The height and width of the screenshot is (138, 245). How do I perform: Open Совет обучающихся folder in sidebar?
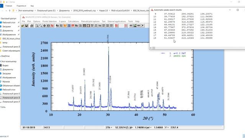(11, 51)
